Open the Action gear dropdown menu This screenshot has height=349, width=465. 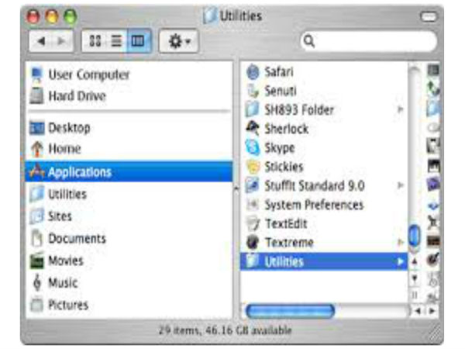pos(178,41)
